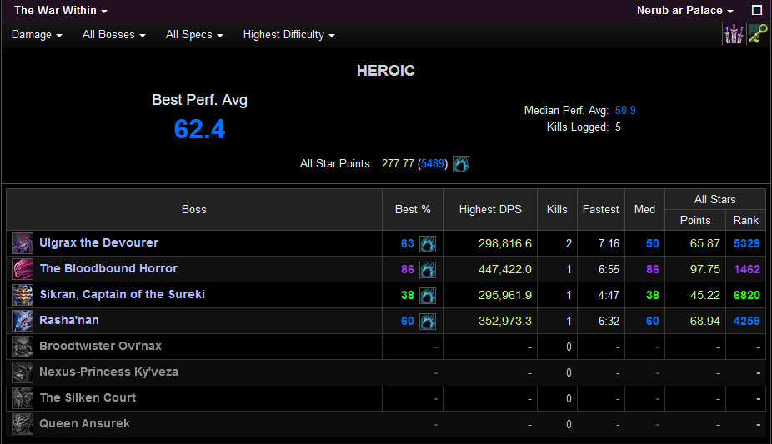Click the Fastest column header
This screenshot has width=772, height=444.
[x=600, y=209]
